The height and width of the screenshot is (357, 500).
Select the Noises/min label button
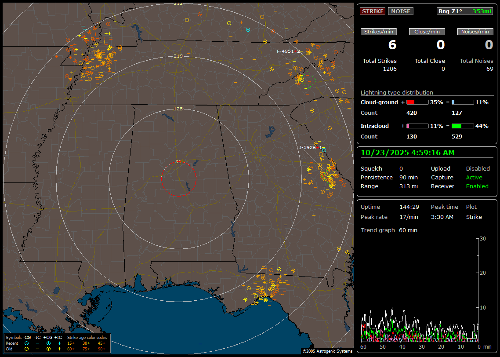click(475, 32)
